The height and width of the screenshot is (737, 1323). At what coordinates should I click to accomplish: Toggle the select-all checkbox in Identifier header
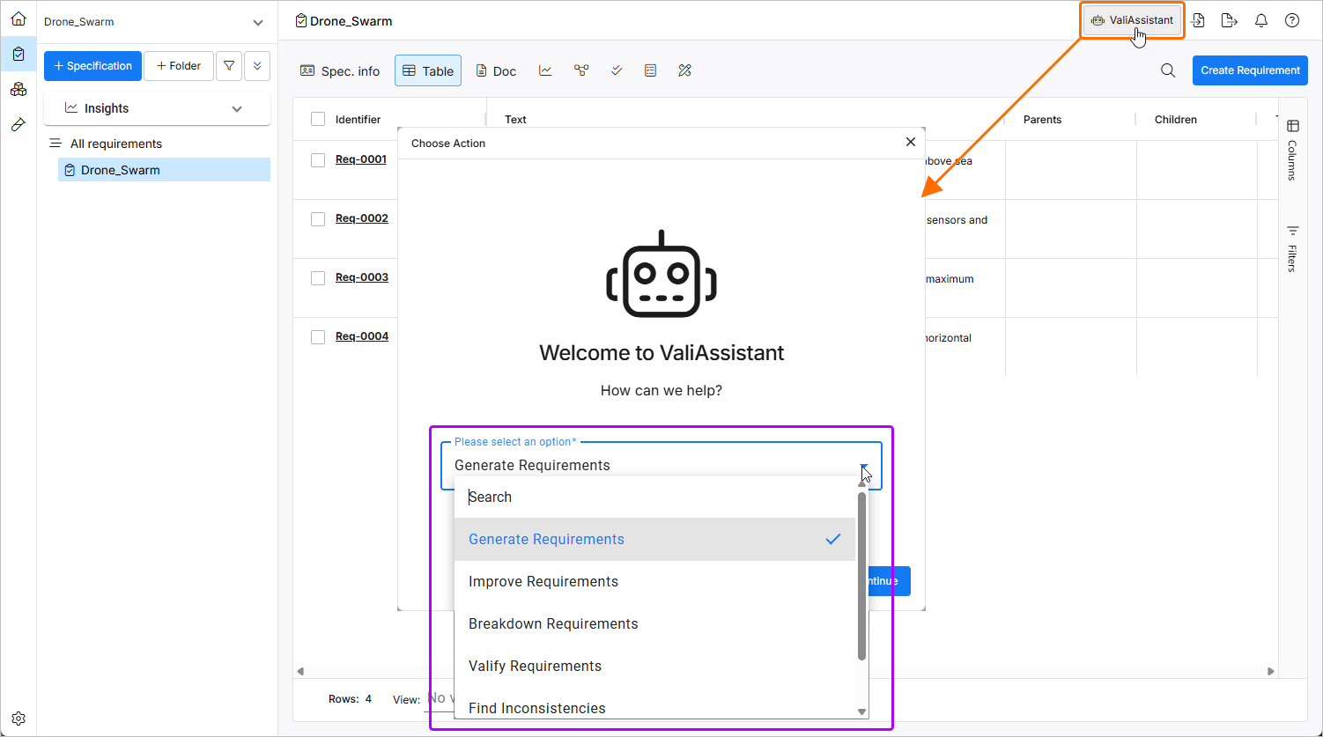[x=318, y=119]
